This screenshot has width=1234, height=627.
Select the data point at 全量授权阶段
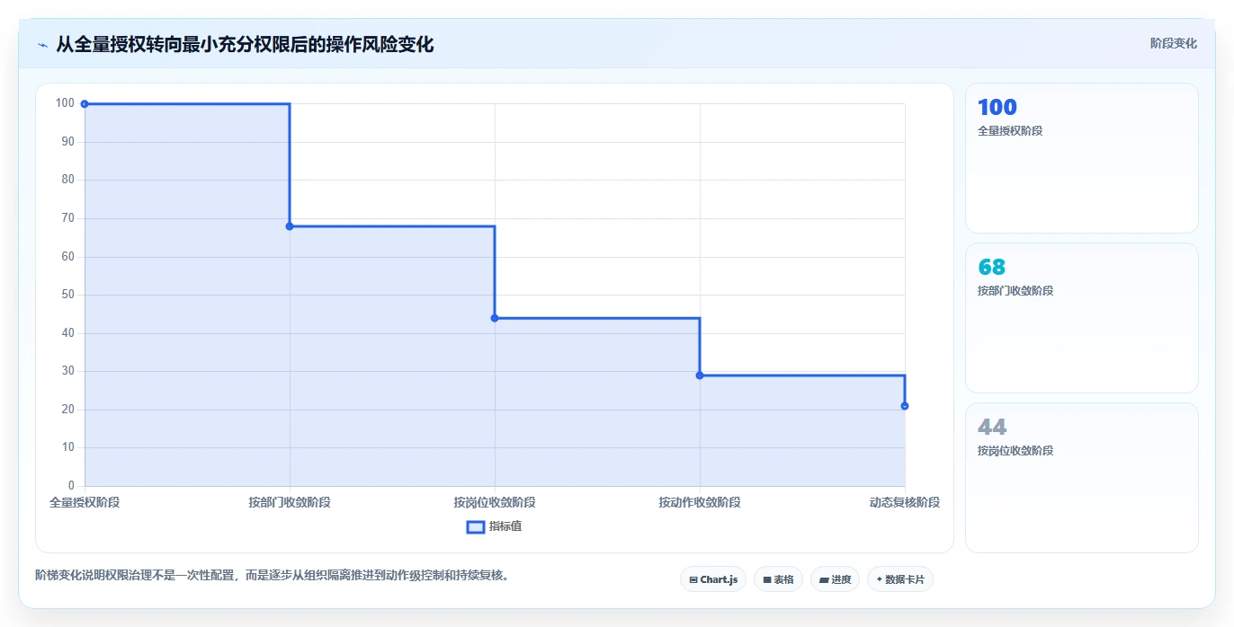point(85,104)
